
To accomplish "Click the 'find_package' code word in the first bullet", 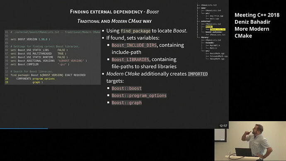I will (x=136, y=31).
